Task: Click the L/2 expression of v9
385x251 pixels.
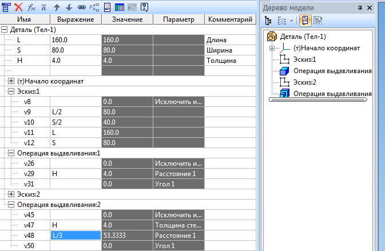Action: (x=76, y=112)
